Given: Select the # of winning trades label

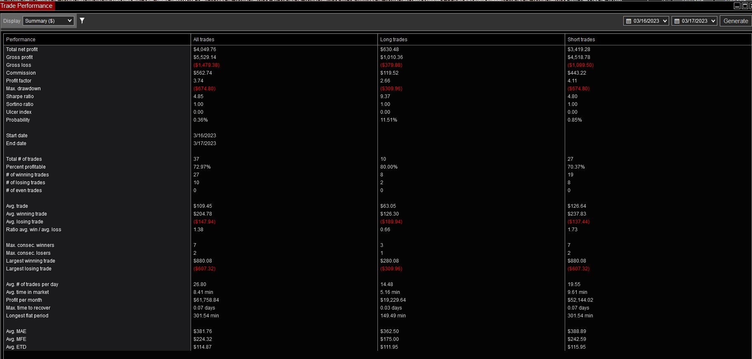Looking at the screenshot, I should [28, 175].
